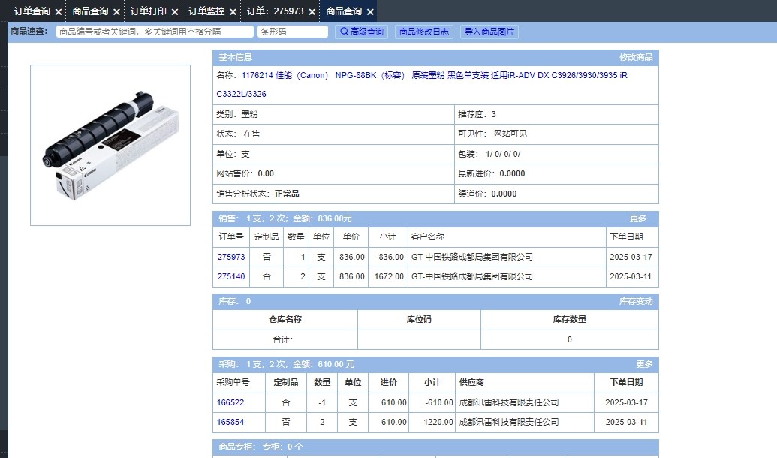
Task: Click customer name in order 275140 row
Action: (471, 276)
